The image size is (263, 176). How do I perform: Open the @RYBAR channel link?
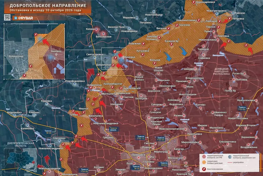click(25, 18)
